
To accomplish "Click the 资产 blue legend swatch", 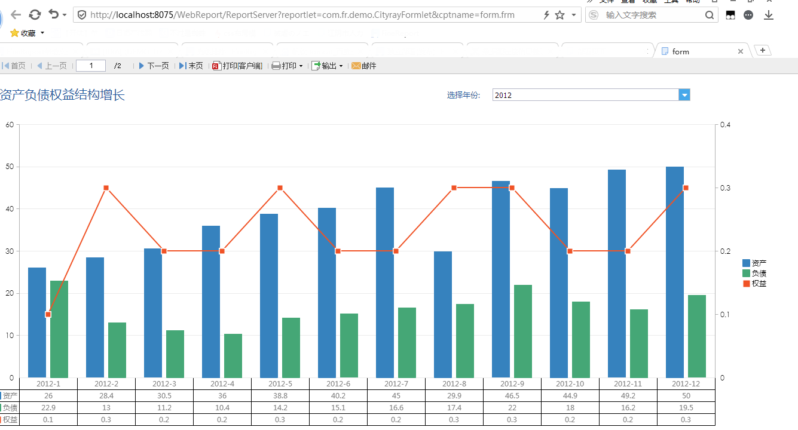I will point(746,263).
